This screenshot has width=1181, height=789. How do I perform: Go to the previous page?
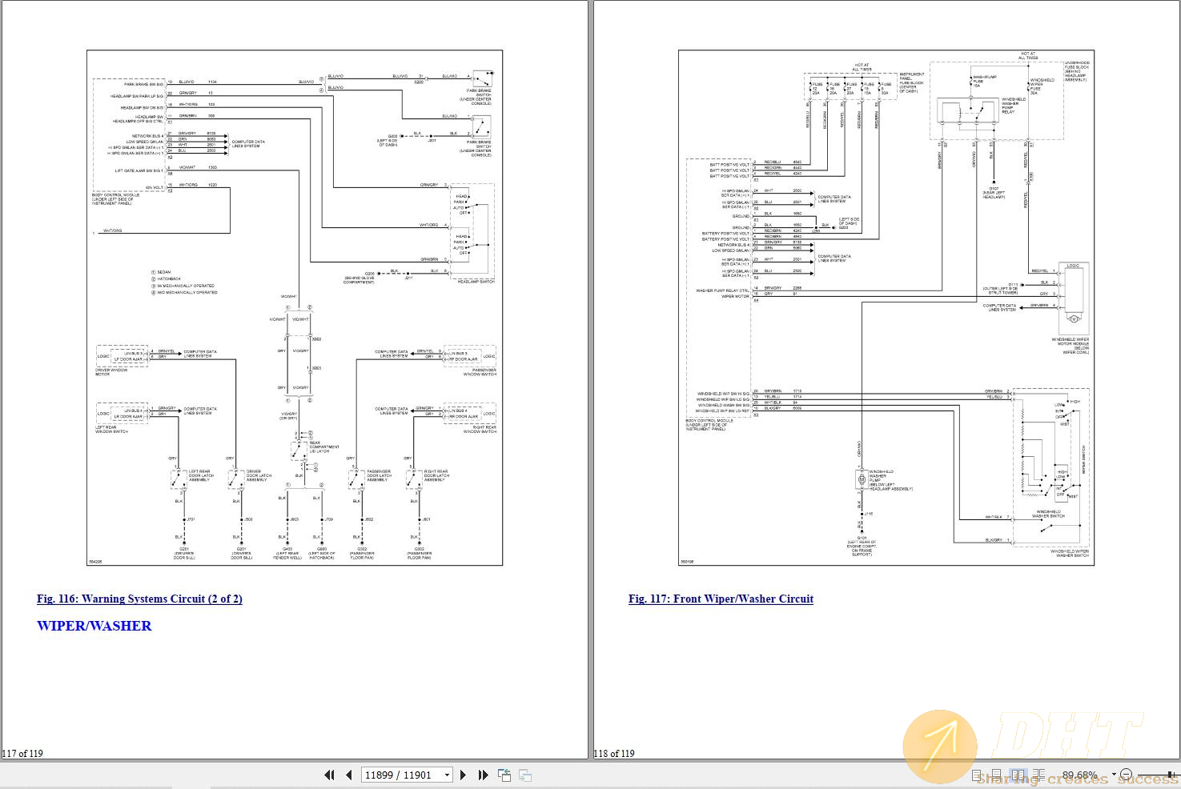point(349,775)
